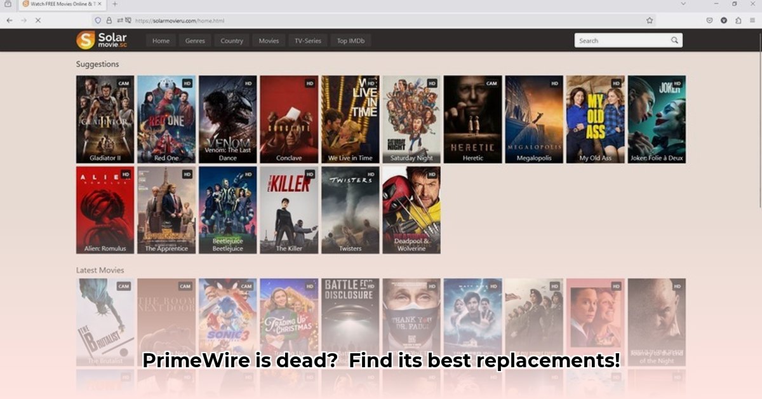This screenshot has width=762, height=399.
Task: Open the Top IMDb page
Action: pos(351,41)
